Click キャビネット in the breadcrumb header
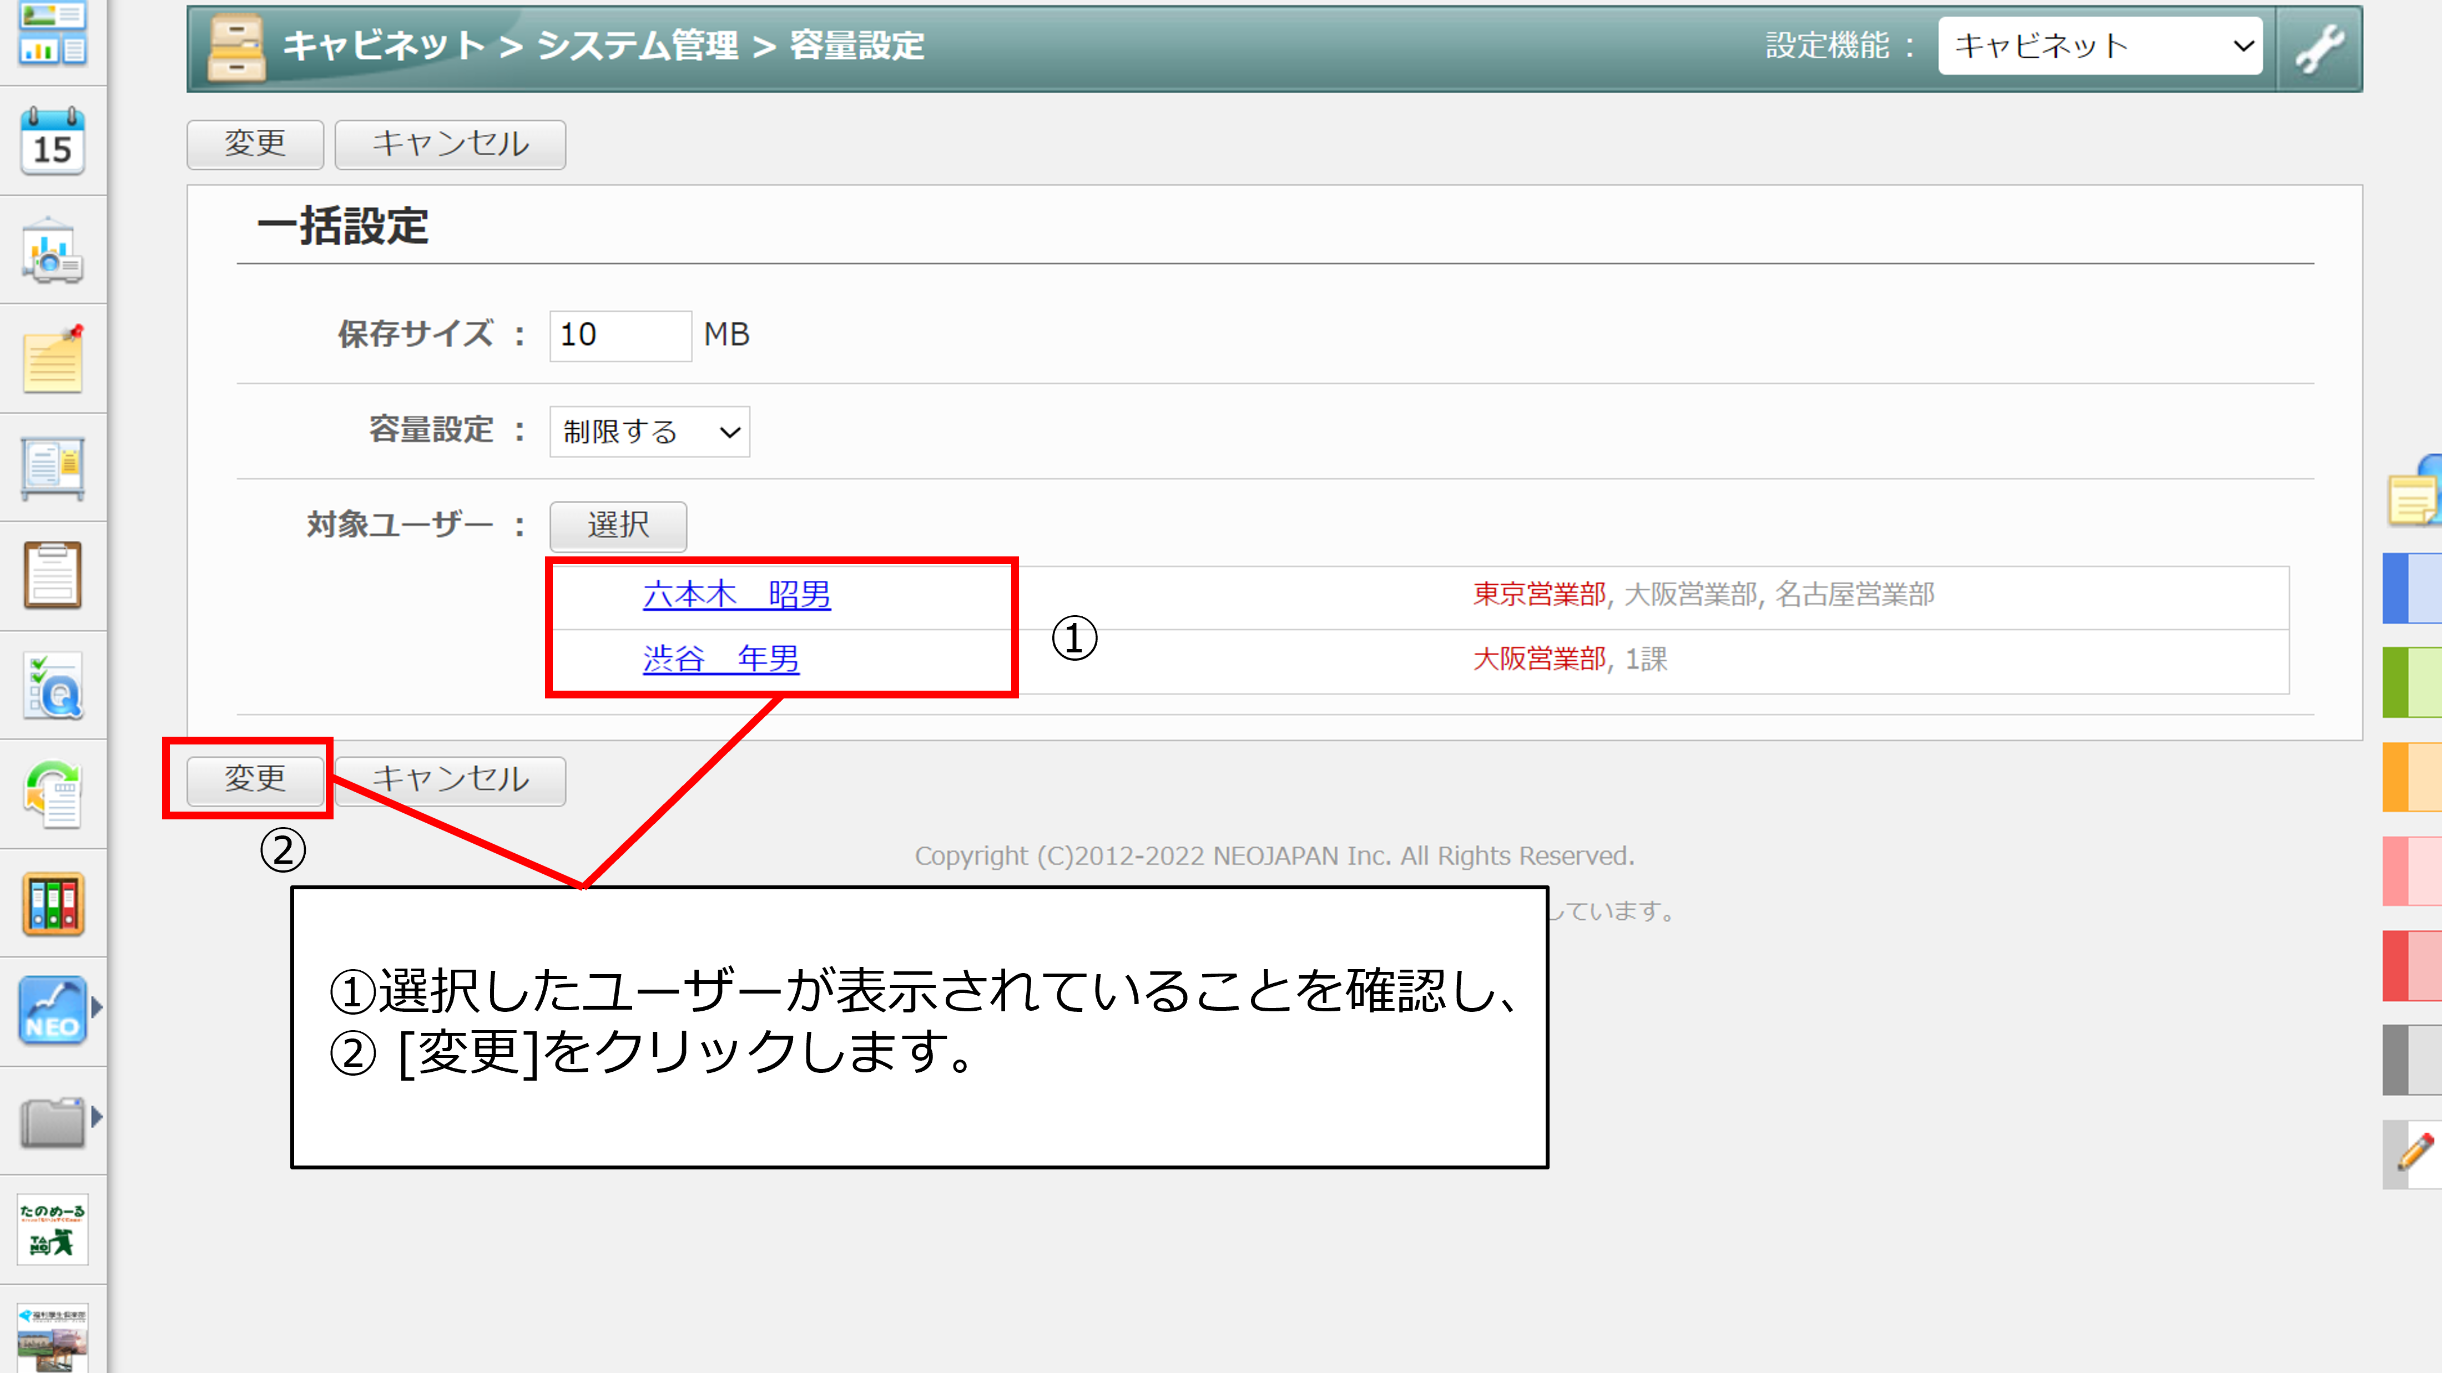 pos(384,45)
